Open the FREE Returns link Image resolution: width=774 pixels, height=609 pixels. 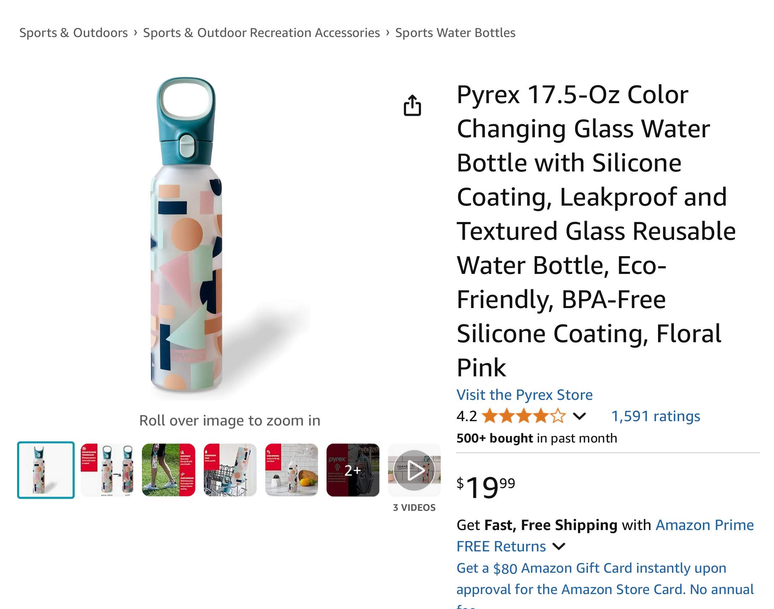501,546
